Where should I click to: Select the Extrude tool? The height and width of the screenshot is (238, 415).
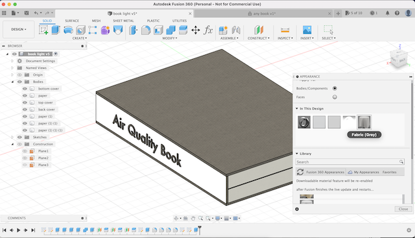point(56,30)
